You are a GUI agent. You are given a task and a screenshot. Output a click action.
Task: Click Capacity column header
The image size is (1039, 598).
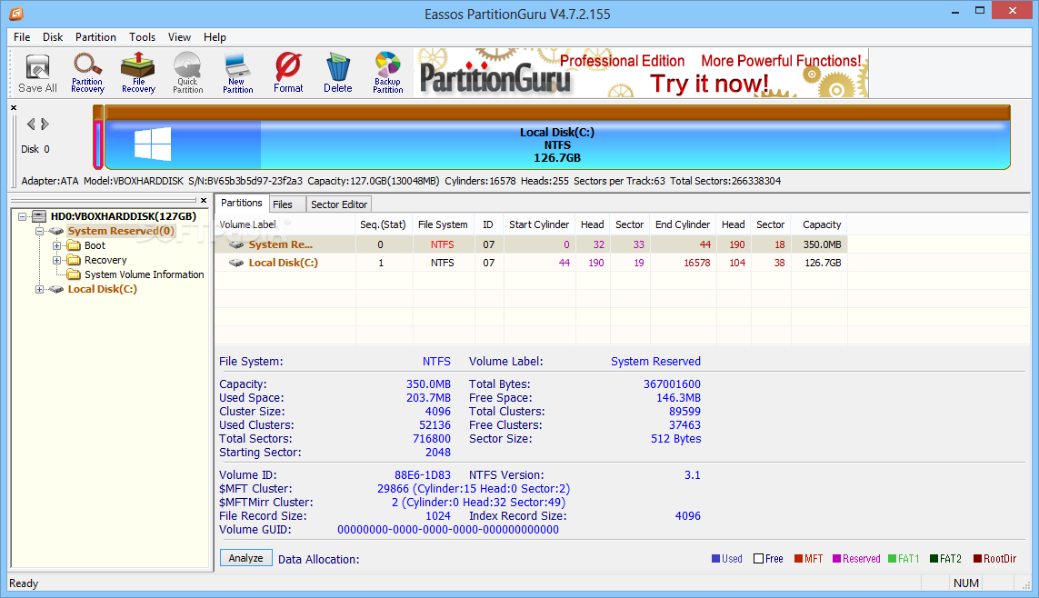point(822,224)
